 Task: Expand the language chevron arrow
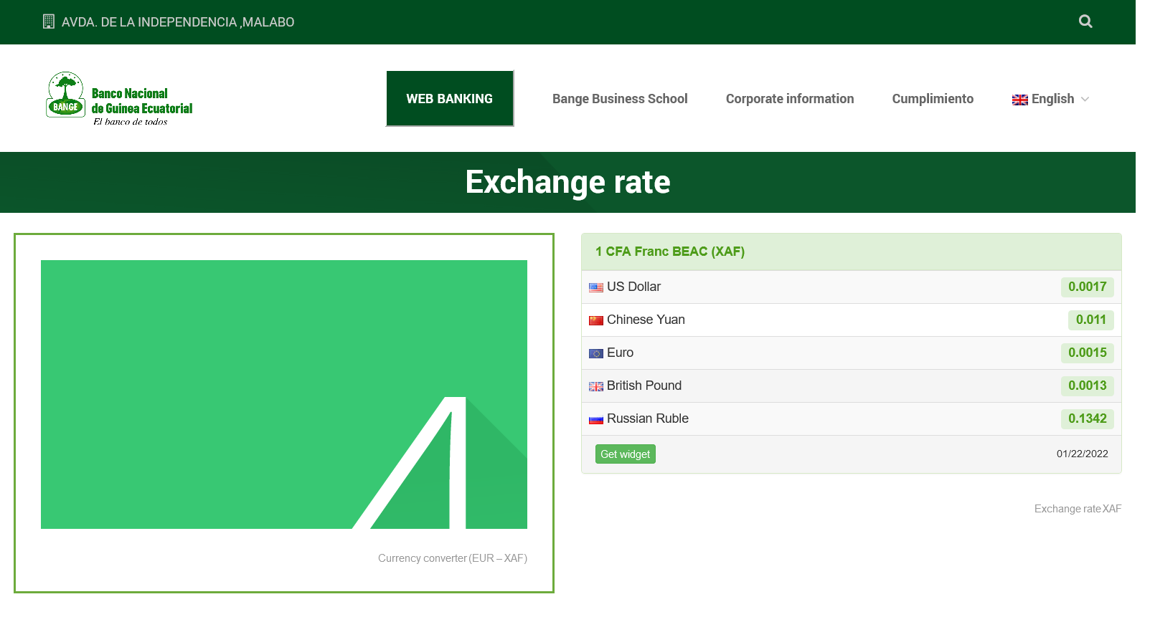[x=1085, y=100]
